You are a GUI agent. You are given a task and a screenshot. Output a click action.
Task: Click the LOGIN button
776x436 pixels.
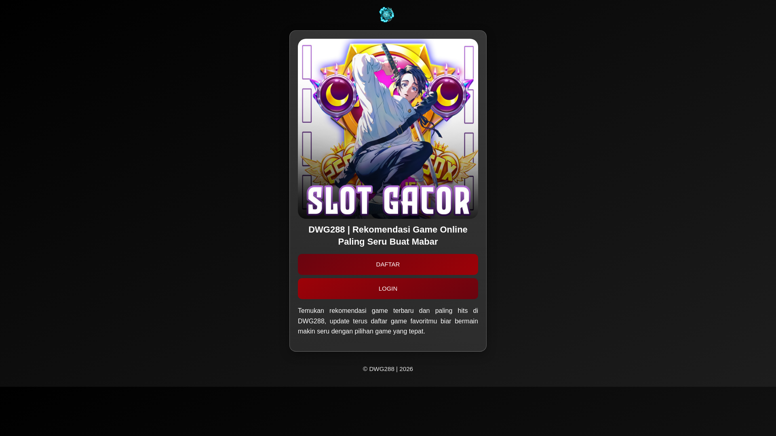pyautogui.click(x=388, y=289)
